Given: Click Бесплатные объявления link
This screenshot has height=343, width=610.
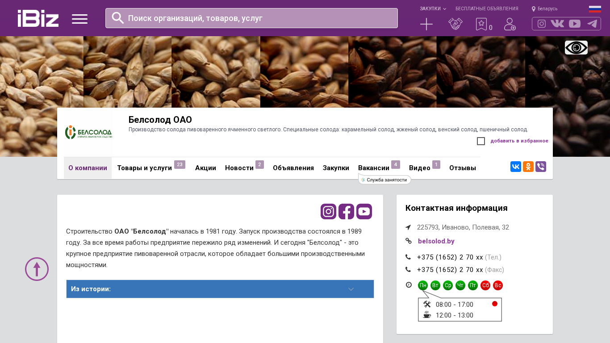Looking at the screenshot, I should point(487,8).
